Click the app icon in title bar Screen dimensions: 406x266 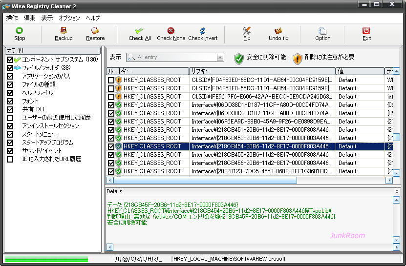(6, 6)
